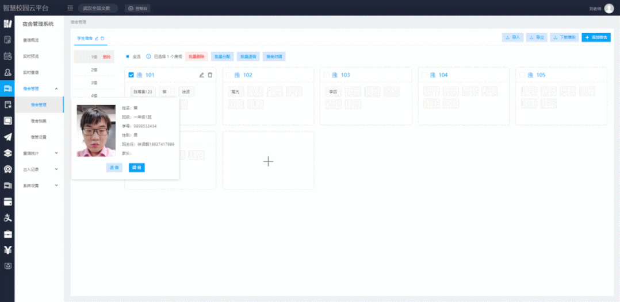
Task: Click the building icon of room 104
Action: tap(433, 75)
